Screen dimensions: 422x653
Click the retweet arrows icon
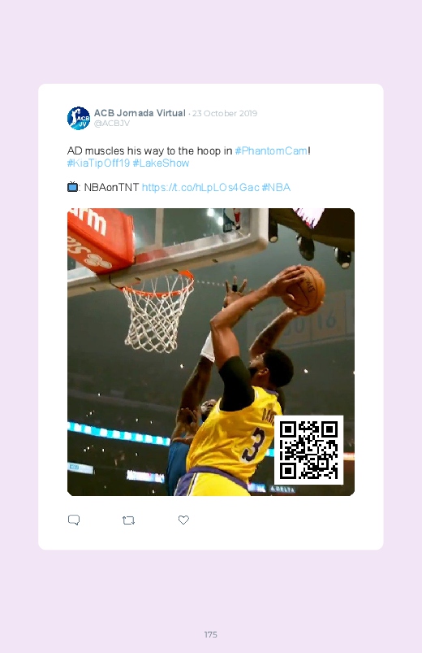(128, 520)
